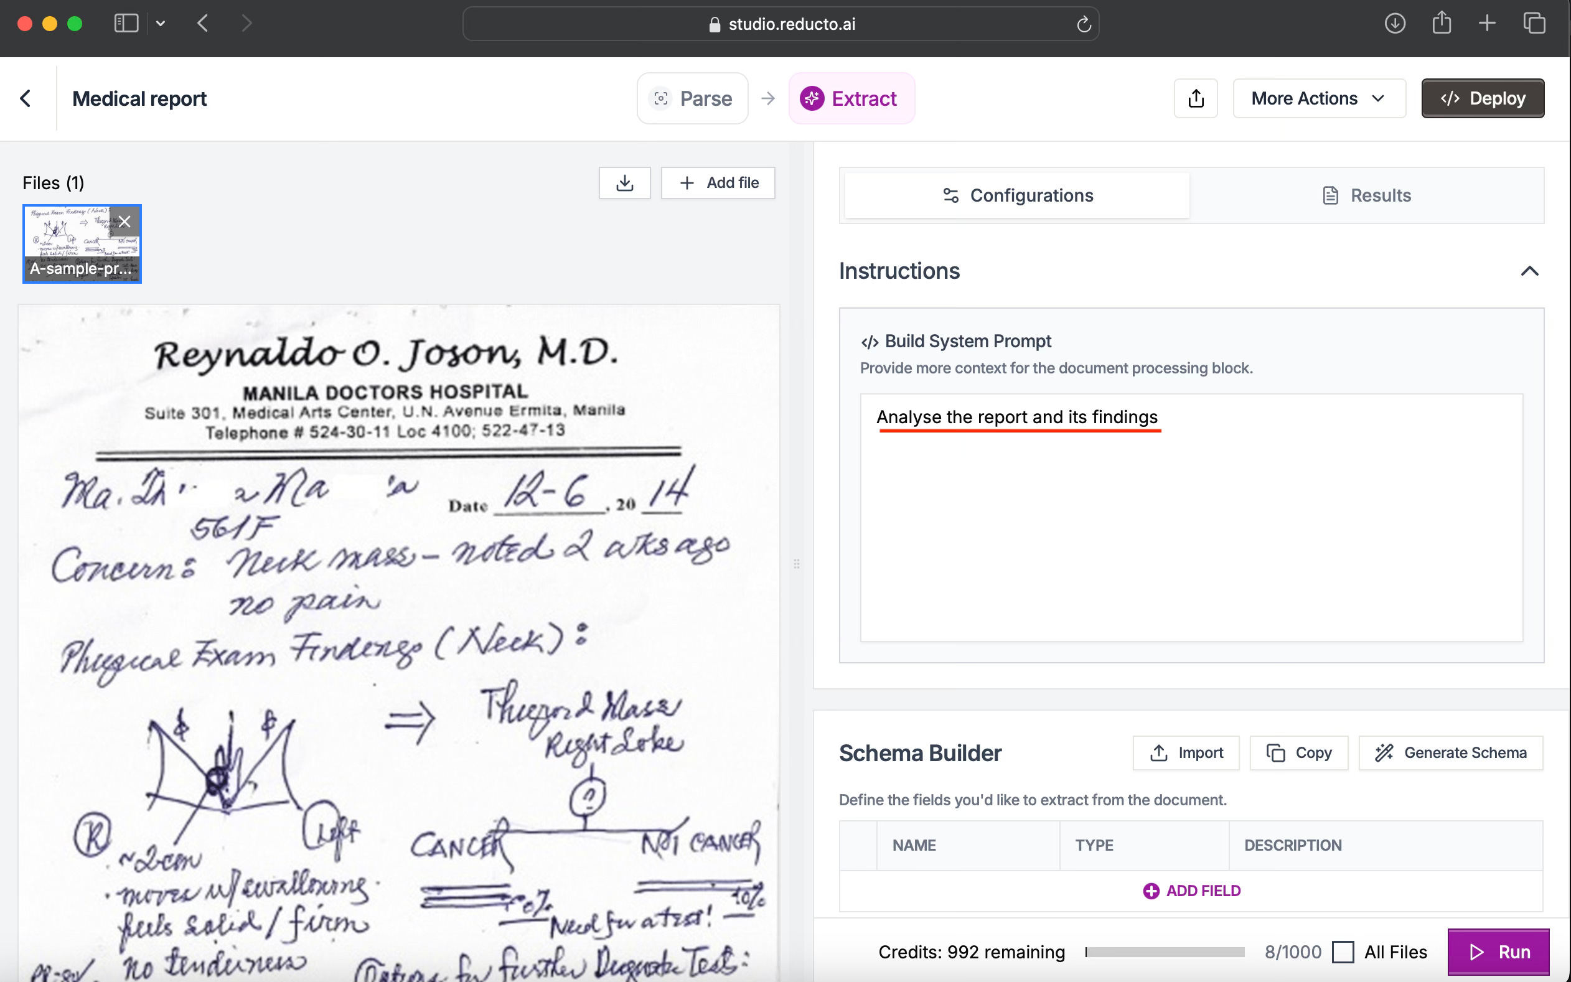1571x982 pixels.
Task: Collapse the Instructions section chevron
Action: [1529, 271]
